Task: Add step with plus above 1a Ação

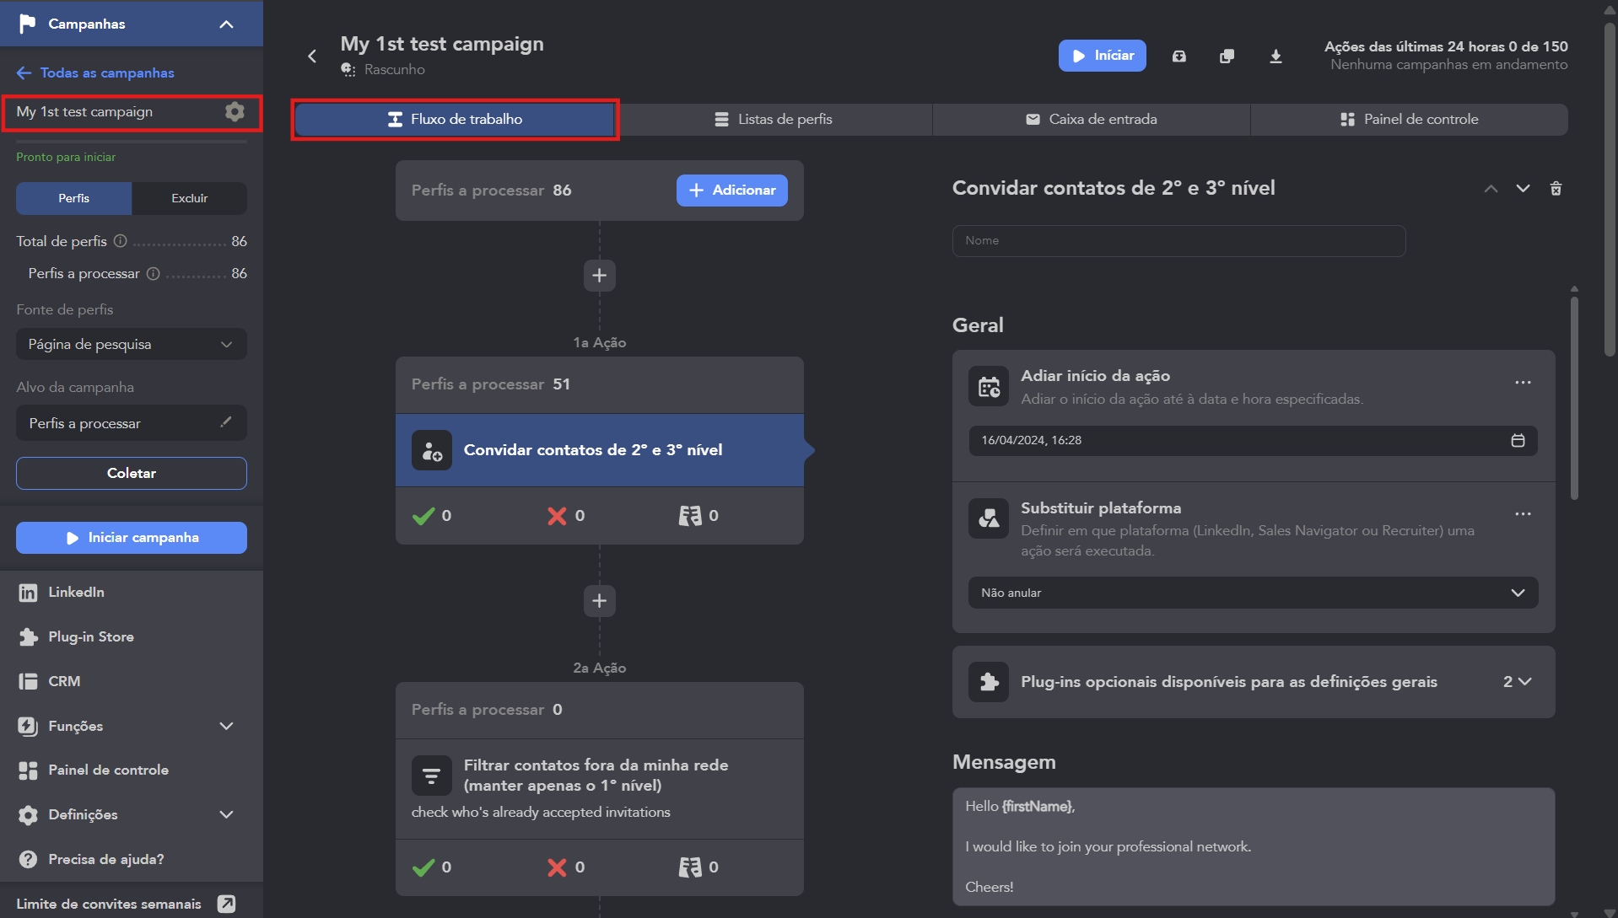Action: point(599,275)
